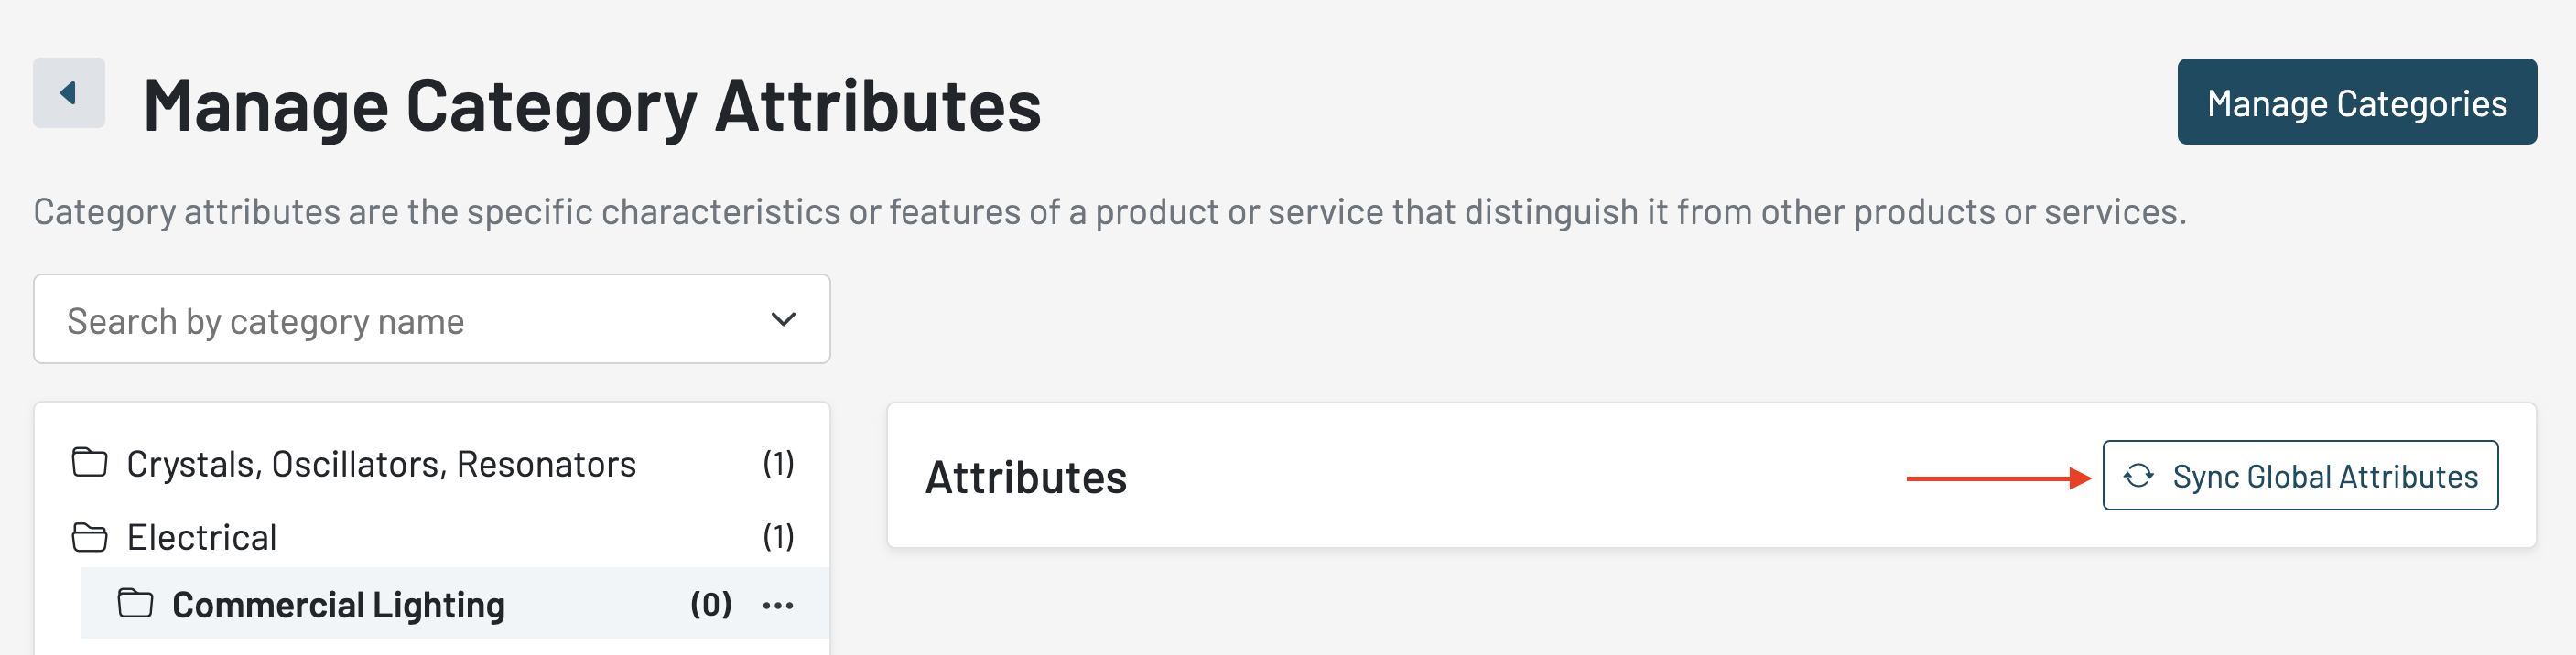
Task: Click the back arrow button
Action: coord(68,93)
